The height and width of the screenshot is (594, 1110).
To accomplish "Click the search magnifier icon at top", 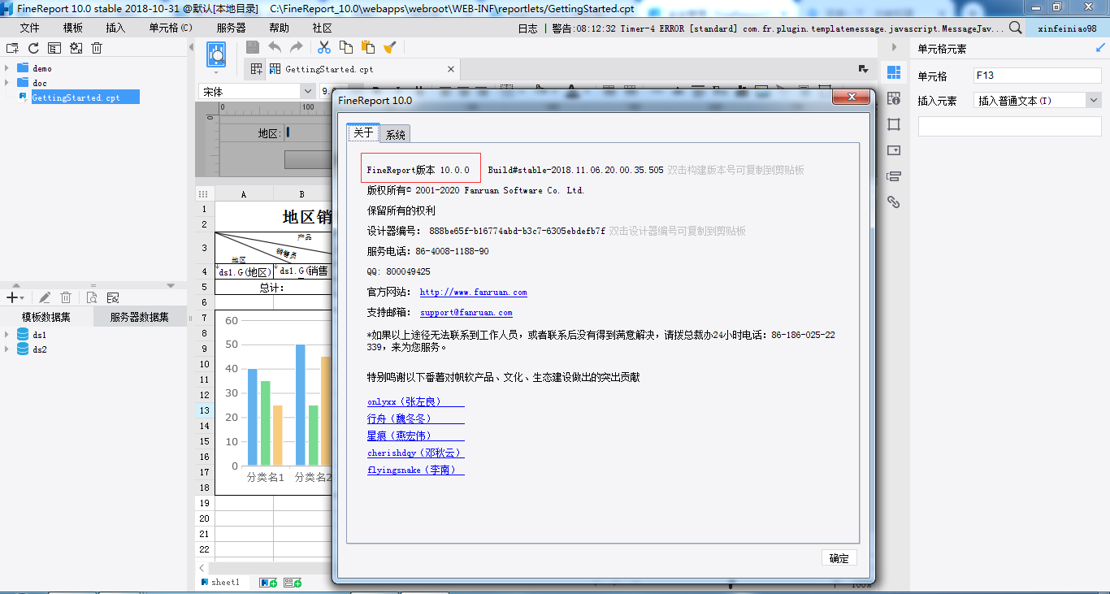I will point(1015,28).
